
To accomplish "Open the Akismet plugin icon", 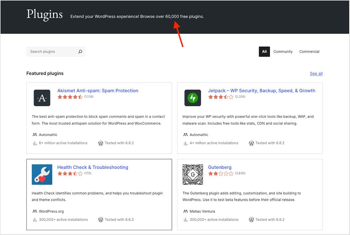I will click(42, 98).
